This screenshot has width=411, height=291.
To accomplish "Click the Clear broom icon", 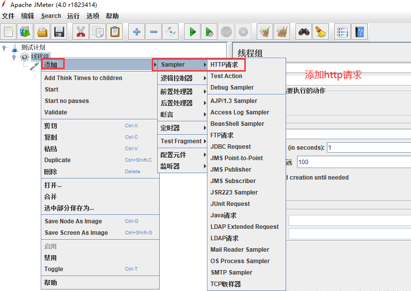I will click(x=265, y=32).
